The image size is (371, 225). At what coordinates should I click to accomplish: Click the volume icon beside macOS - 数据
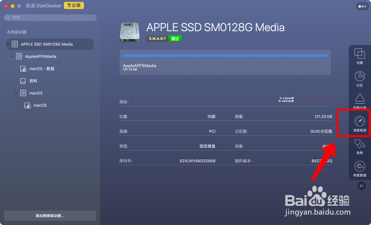(x=24, y=69)
